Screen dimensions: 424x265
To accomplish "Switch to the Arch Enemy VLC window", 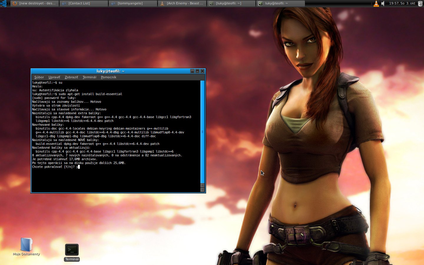I will [182, 4].
